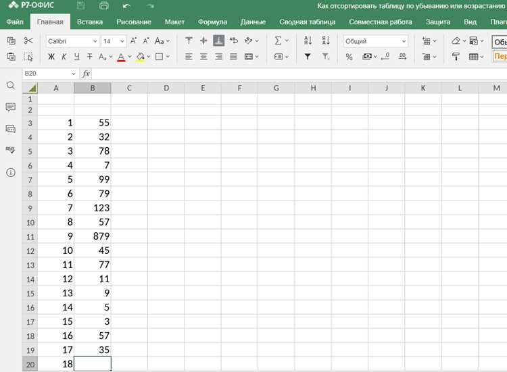Sort descending Z to A
Screen dimensions: 507x372
[x=326, y=41]
